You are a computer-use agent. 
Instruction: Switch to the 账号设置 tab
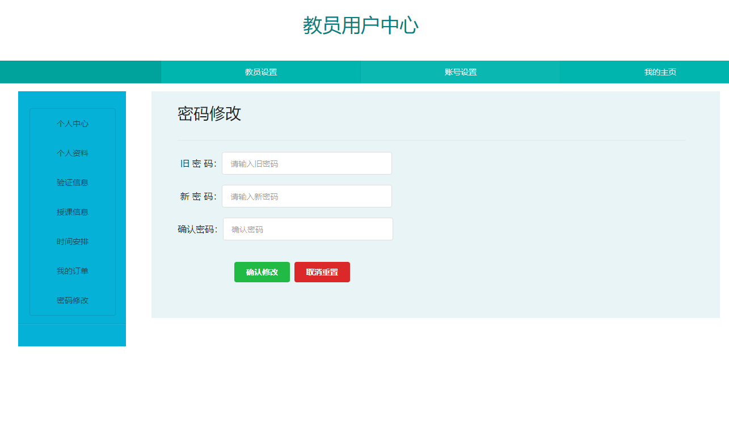(x=460, y=72)
